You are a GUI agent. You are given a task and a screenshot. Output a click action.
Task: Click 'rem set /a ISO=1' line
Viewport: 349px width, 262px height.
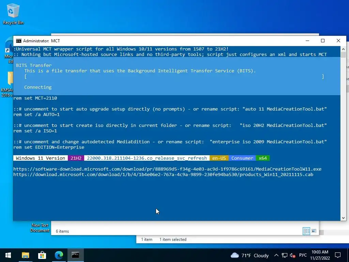pos(35,131)
